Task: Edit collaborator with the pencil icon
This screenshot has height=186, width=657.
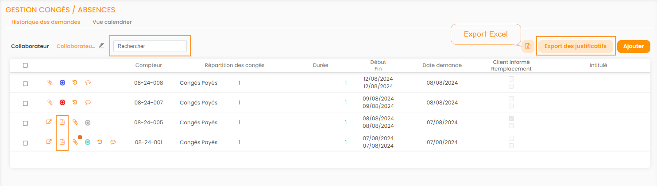Action: coord(101,45)
